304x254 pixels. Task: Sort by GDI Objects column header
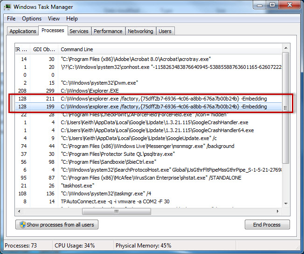tap(44, 49)
